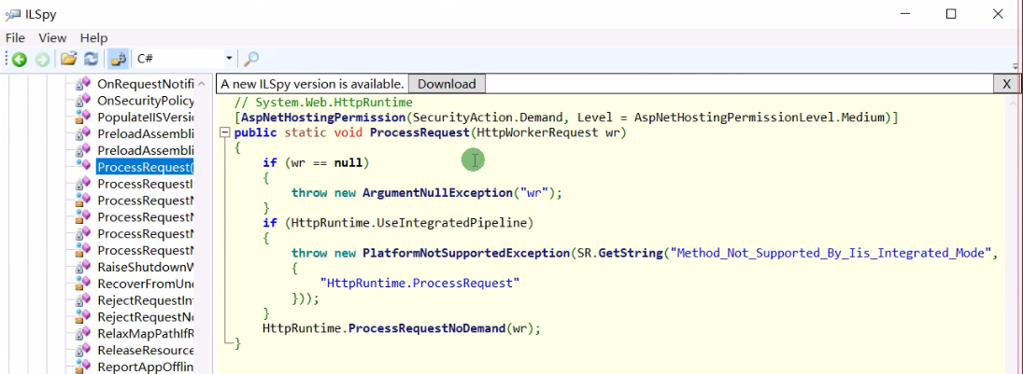Click method icon beside OnRequestNotifi
This screenshot has height=374, width=1023.
(x=83, y=83)
